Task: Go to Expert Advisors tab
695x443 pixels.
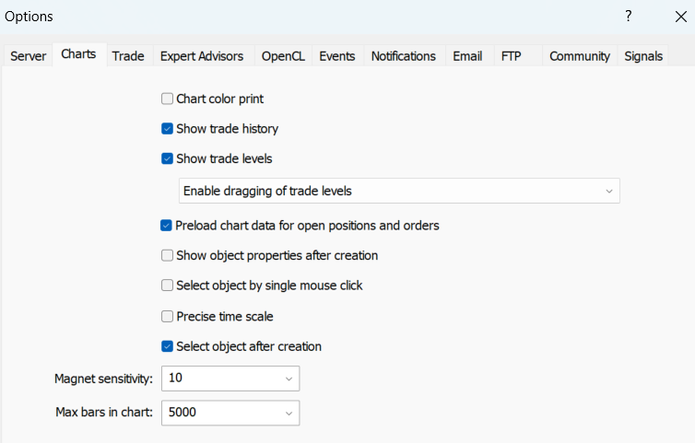Action: [x=202, y=56]
